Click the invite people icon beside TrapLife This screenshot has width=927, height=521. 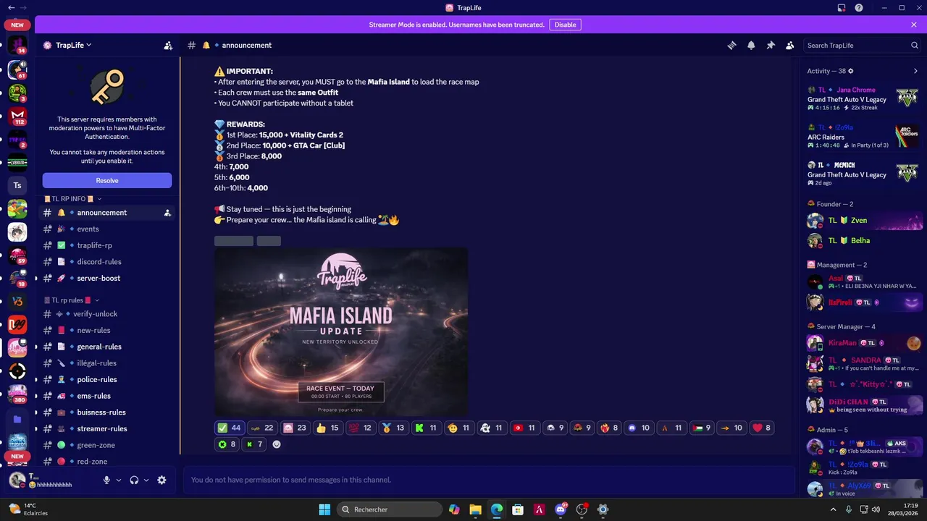[168, 45]
